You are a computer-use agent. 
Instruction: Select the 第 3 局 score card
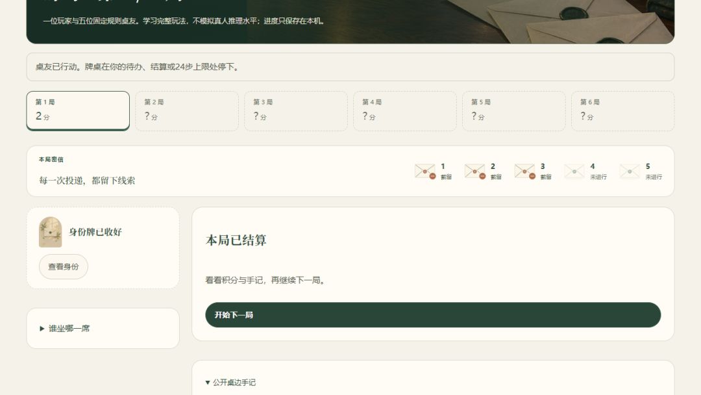click(296, 111)
